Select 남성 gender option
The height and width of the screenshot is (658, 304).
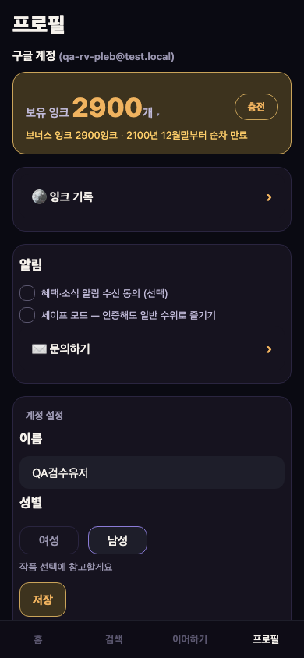(x=118, y=540)
